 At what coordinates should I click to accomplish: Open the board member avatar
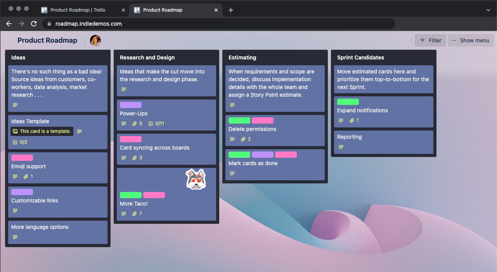[x=95, y=40]
